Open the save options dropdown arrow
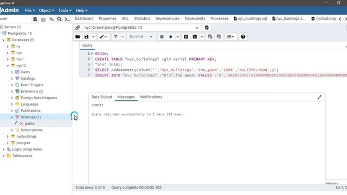This screenshot has width=347, height=195. coord(93,37)
